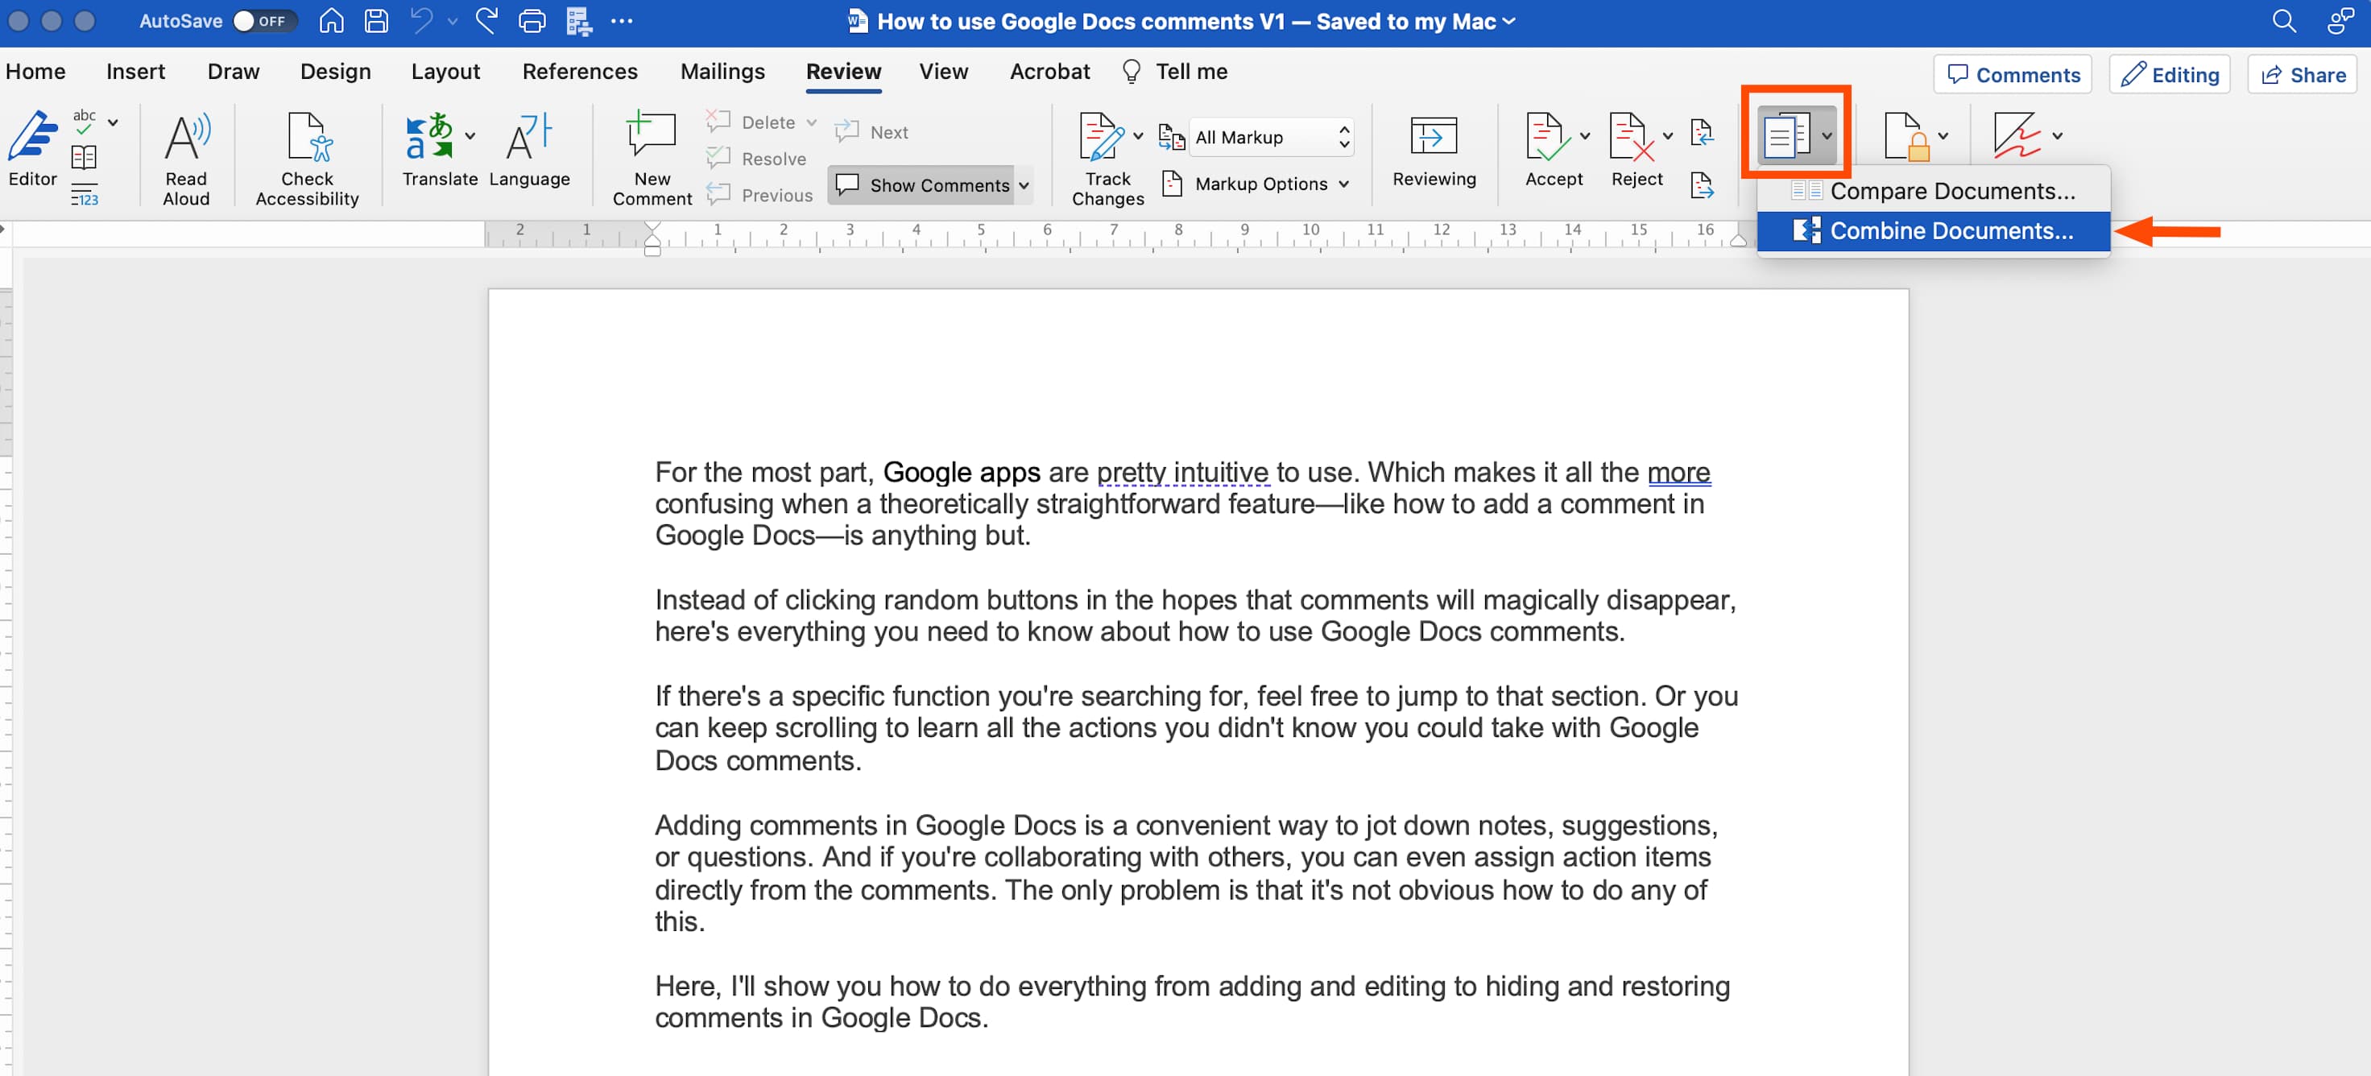The width and height of the screenshot is (2371, 1076).
Task: Click the custom toolbar icon beside Print
Action: click(579, 20)
